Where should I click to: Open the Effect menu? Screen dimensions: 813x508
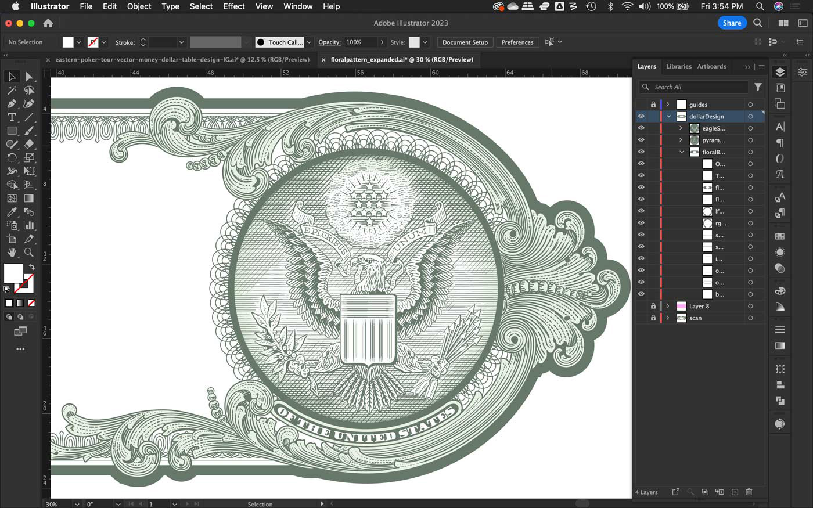234,6
